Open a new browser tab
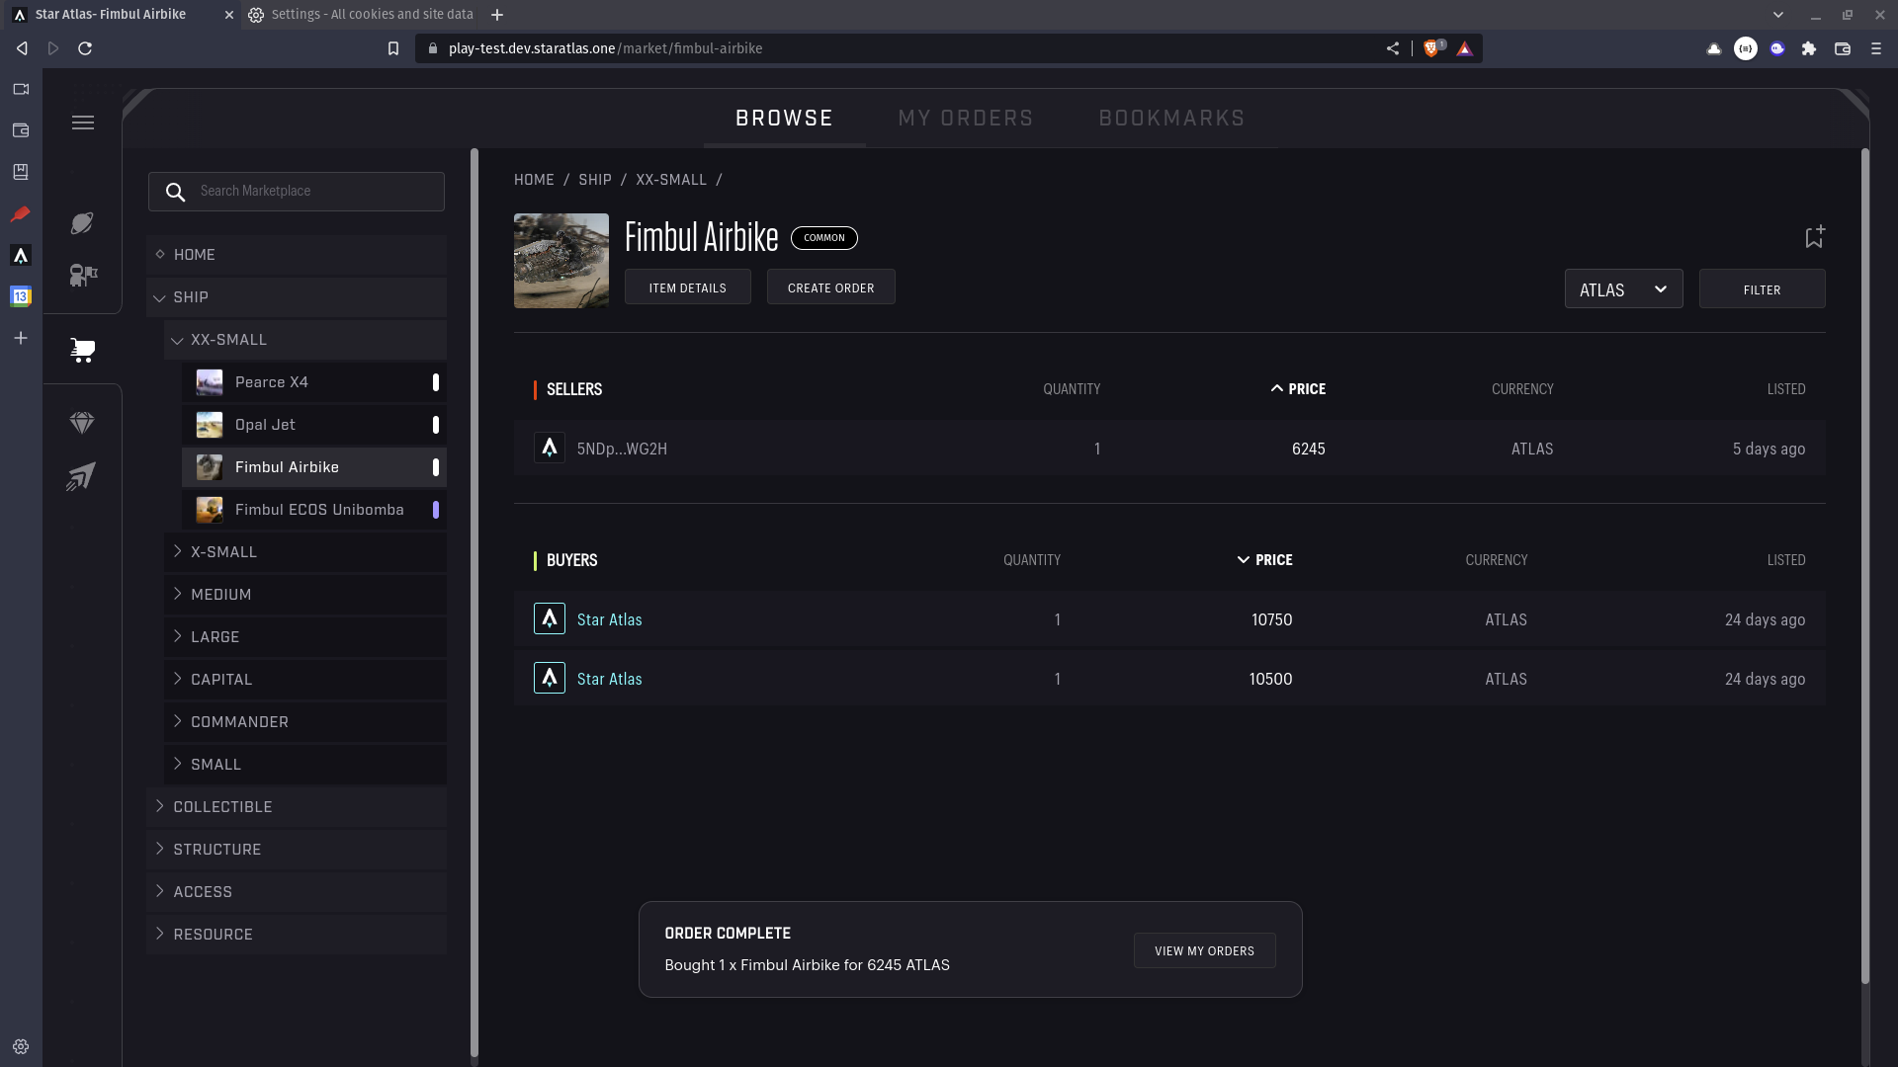 497,15
